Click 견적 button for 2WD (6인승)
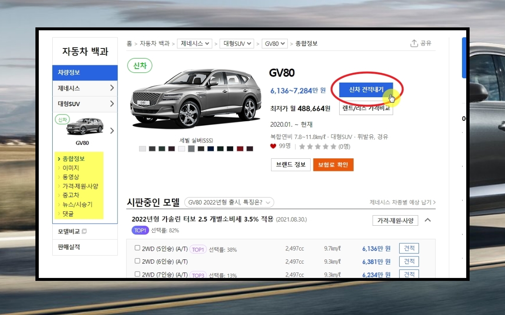 (x=409, y=261)
